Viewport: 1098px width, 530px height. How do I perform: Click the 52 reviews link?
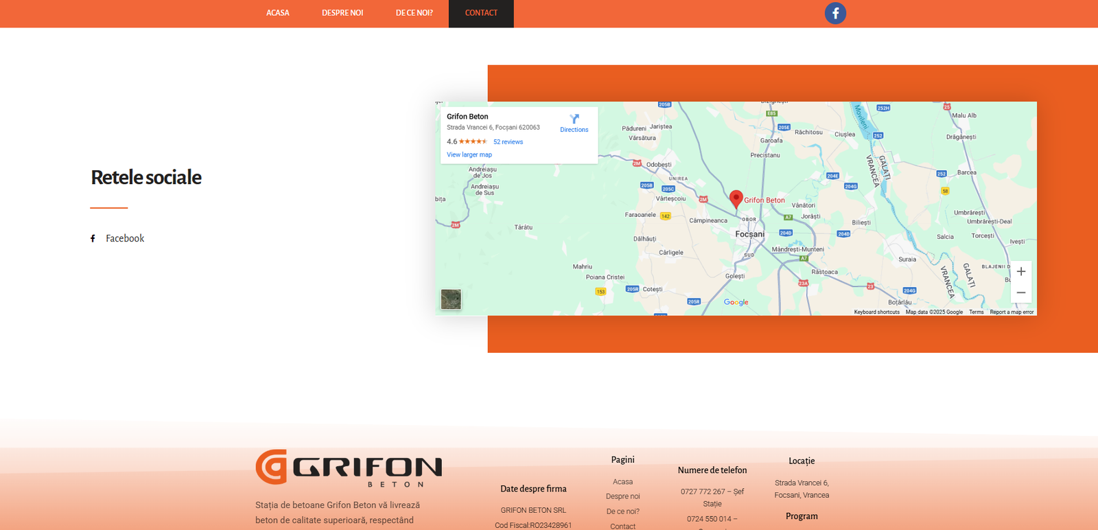(x=508, y=142)
